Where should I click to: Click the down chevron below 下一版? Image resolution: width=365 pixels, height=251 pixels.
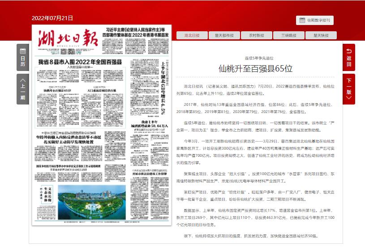(349, 98)
